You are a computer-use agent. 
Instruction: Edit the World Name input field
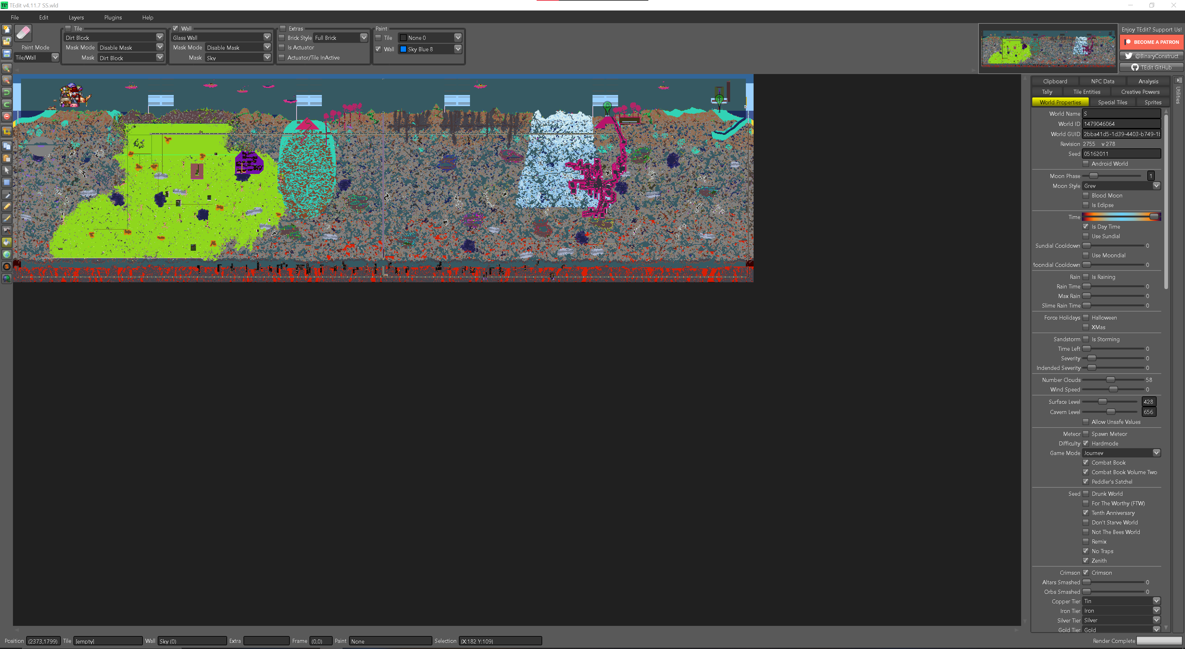click(1121, 113)
